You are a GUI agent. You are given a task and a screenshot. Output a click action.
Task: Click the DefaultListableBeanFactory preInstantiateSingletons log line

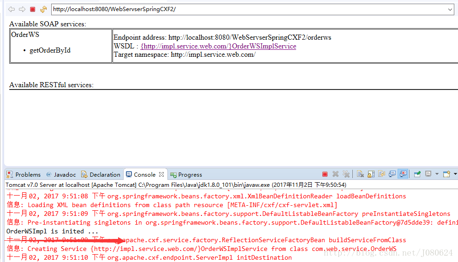pyautogui.click(x=228, y=214)
